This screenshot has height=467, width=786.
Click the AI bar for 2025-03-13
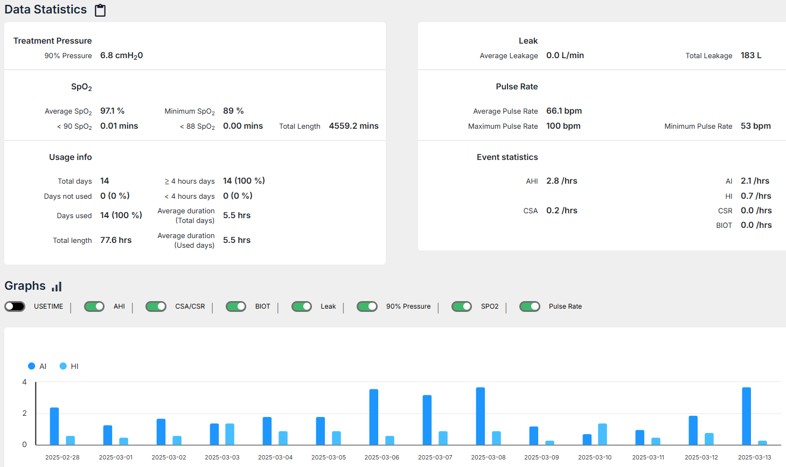(x=746, y=416)
